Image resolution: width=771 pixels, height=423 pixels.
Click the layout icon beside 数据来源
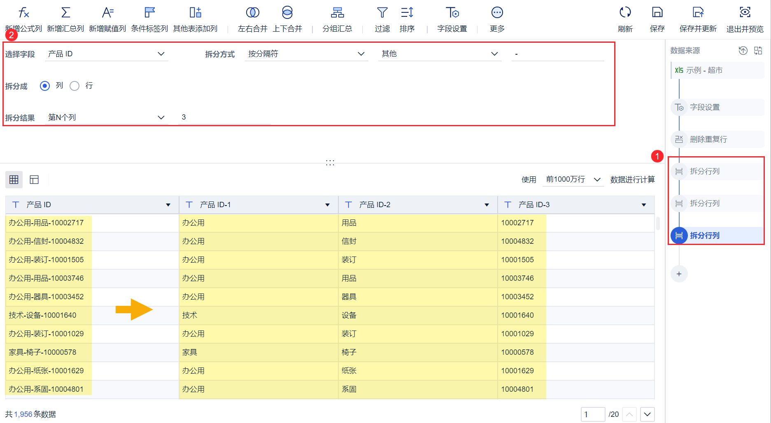coord(758,51)
